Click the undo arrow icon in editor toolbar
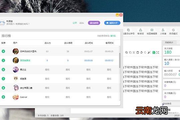The height and width of the screenshot is (120, 180). tap(141, 52)
